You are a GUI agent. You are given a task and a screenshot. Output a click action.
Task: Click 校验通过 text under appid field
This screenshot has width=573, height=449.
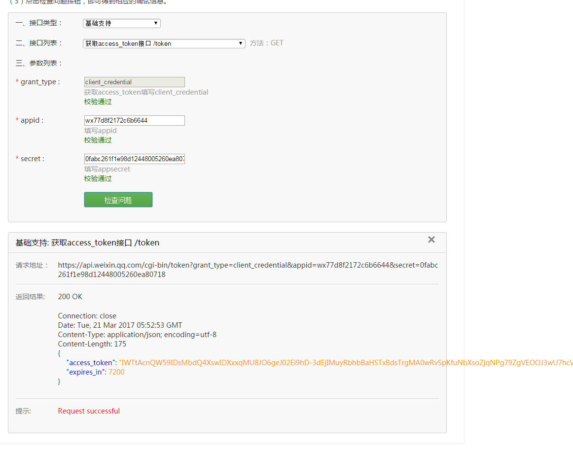[x=98, y=140]
